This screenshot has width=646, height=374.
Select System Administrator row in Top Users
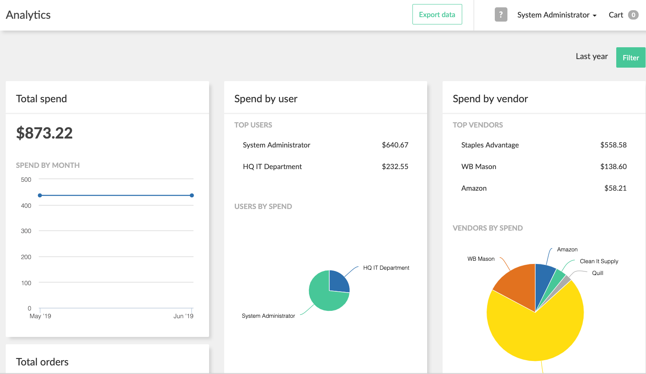(325, 145)
